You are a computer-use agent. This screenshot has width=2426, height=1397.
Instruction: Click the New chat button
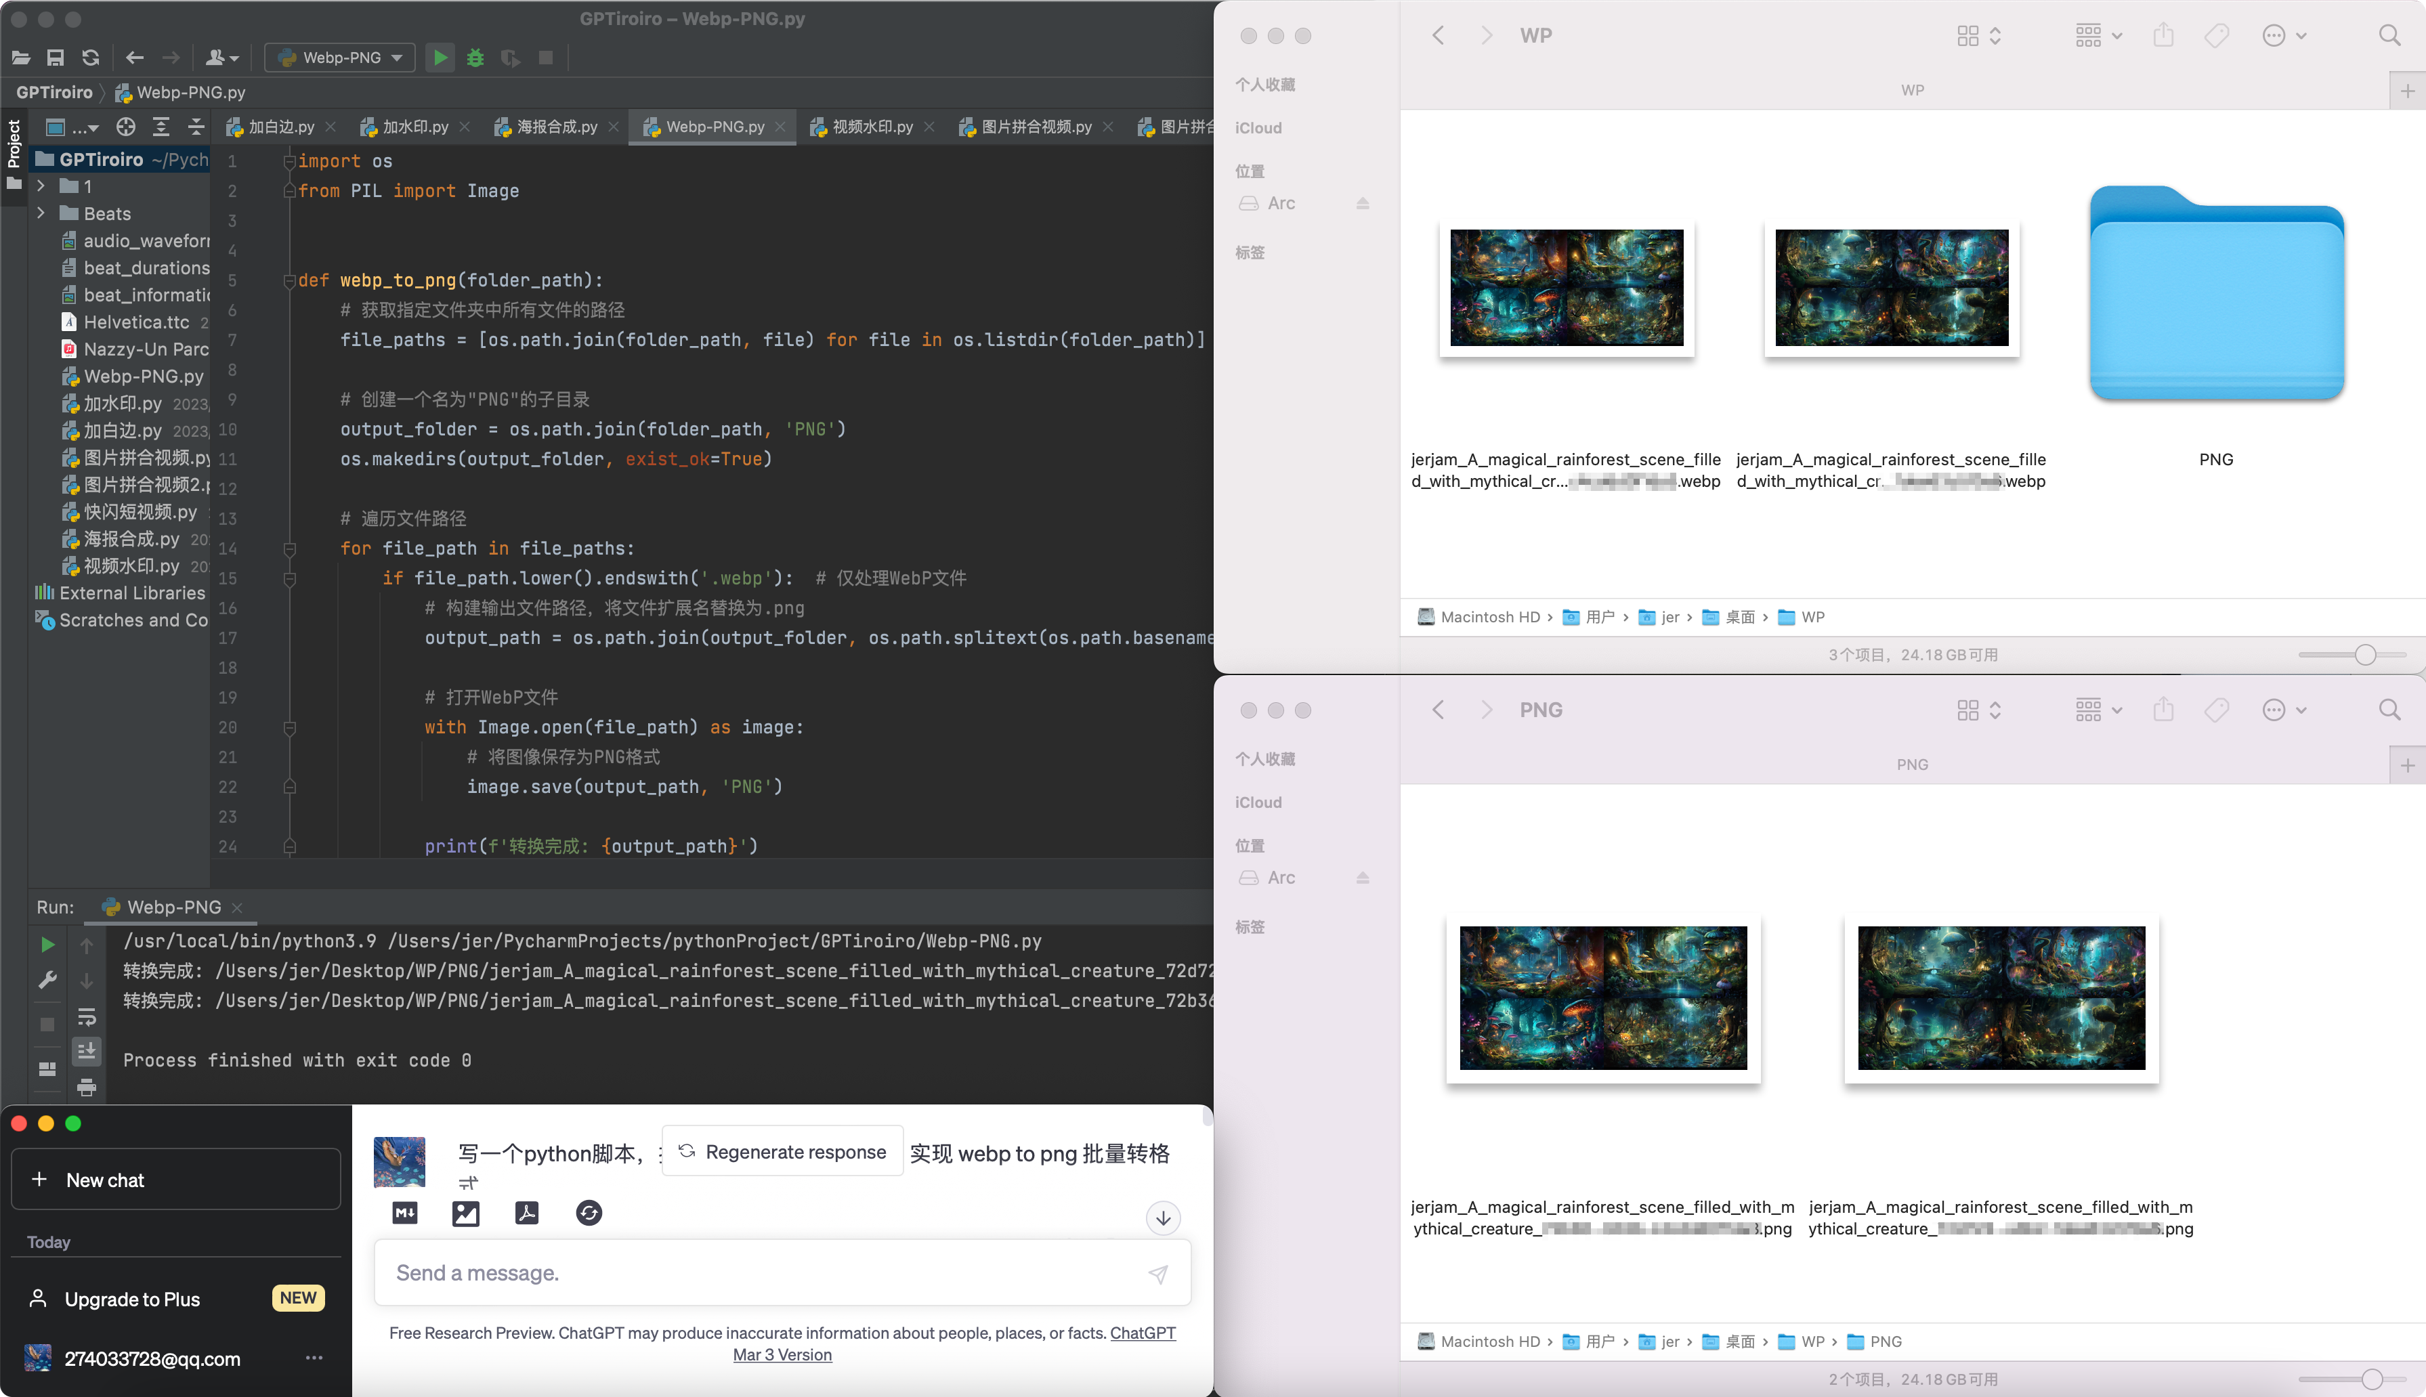(175, 1179)
